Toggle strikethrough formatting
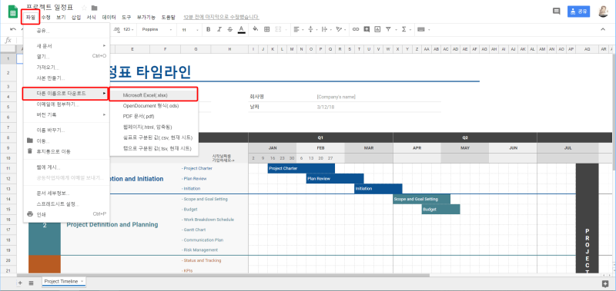The height and width of the screenshot is (291, 616). point(230,29)
